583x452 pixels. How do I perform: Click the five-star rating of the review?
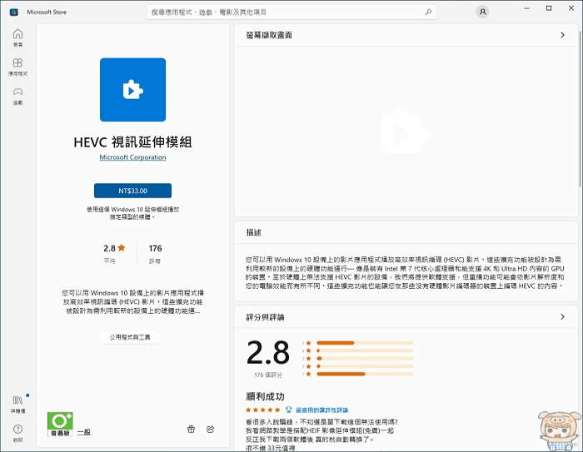coord(263,410)
